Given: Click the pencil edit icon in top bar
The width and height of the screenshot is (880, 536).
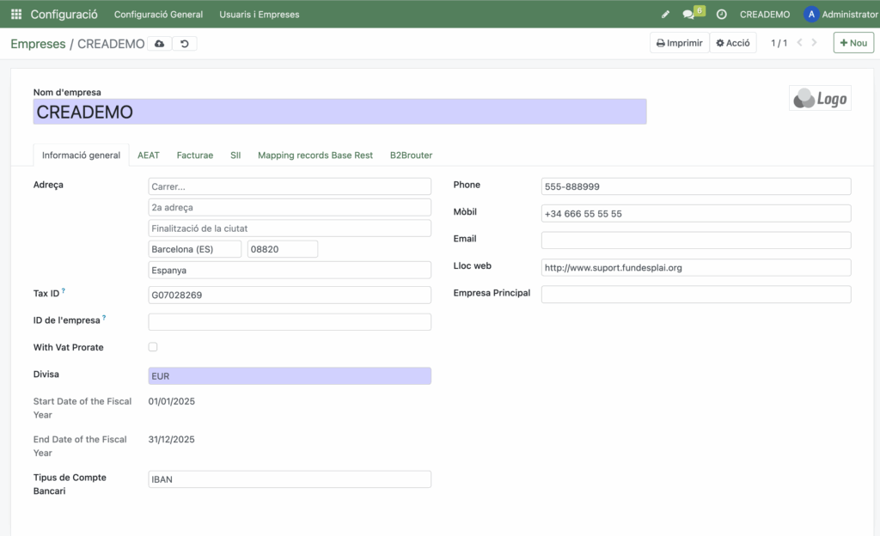Looking at the screenshot, I should point(665,15).
